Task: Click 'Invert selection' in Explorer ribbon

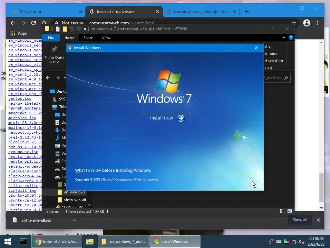Action: click(273, 61)
